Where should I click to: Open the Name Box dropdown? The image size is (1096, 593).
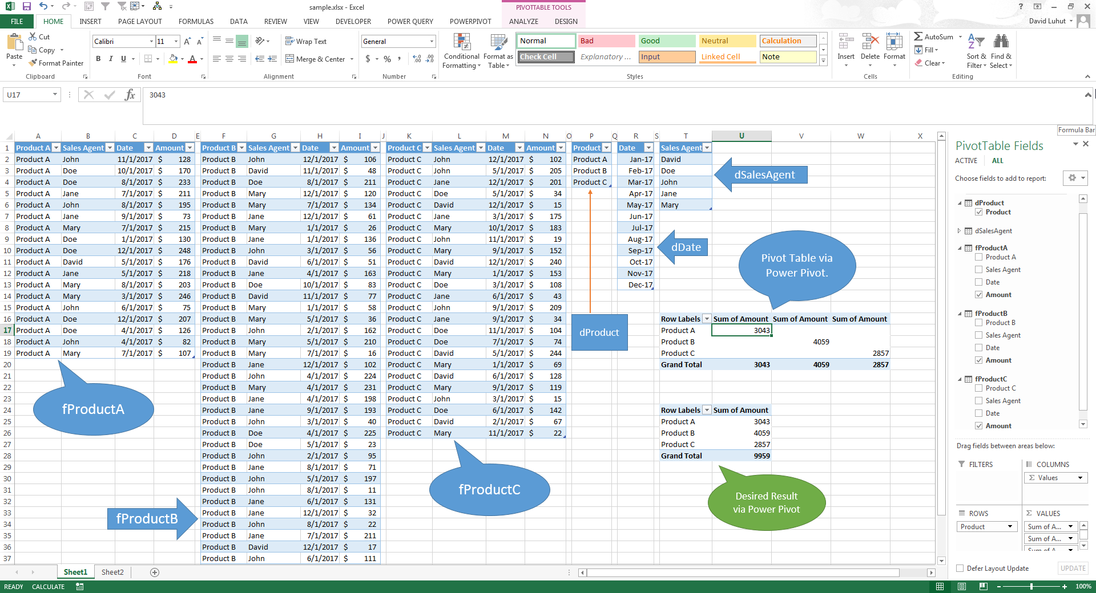[x=55, y=95]
